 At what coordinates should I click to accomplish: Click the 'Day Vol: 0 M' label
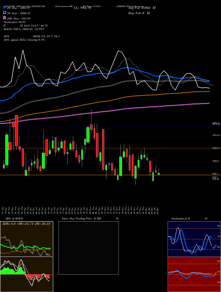tap(139, 13)
